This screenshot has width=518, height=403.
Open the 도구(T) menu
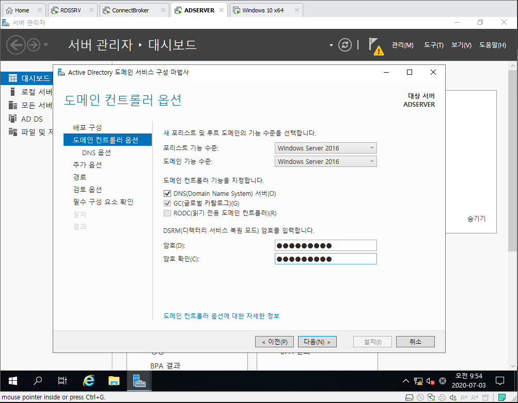pos(433,45)
